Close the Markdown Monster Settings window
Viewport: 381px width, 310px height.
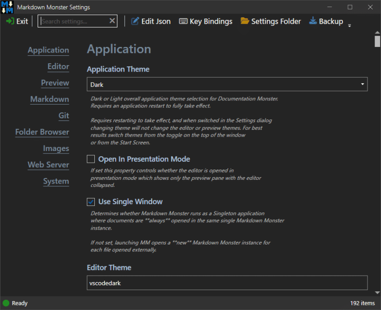370,7
